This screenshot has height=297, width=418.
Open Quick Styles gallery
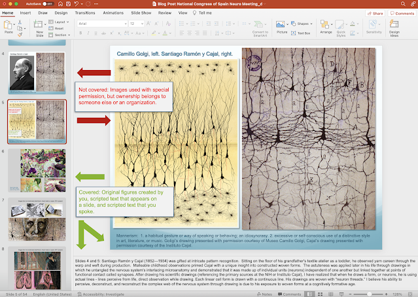tap(341, 28)
